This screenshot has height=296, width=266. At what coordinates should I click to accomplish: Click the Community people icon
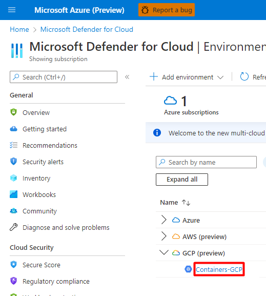point(14,211)
